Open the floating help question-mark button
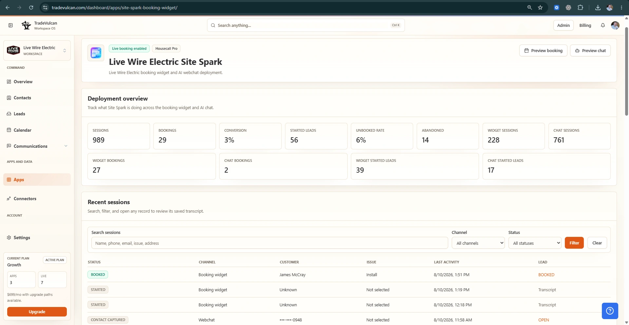The height and width of the screenshot is (325, 629). point(610,311)
